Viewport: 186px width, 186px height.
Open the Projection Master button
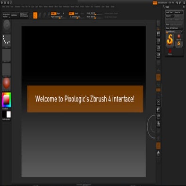click(x=6, y=15)
